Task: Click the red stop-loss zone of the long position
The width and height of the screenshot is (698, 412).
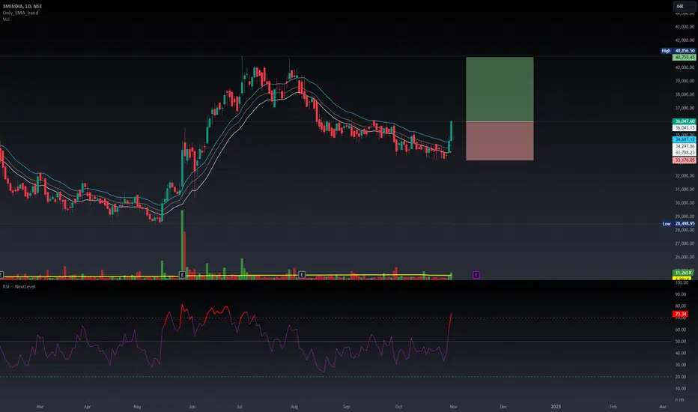Action: coord(500,141)
